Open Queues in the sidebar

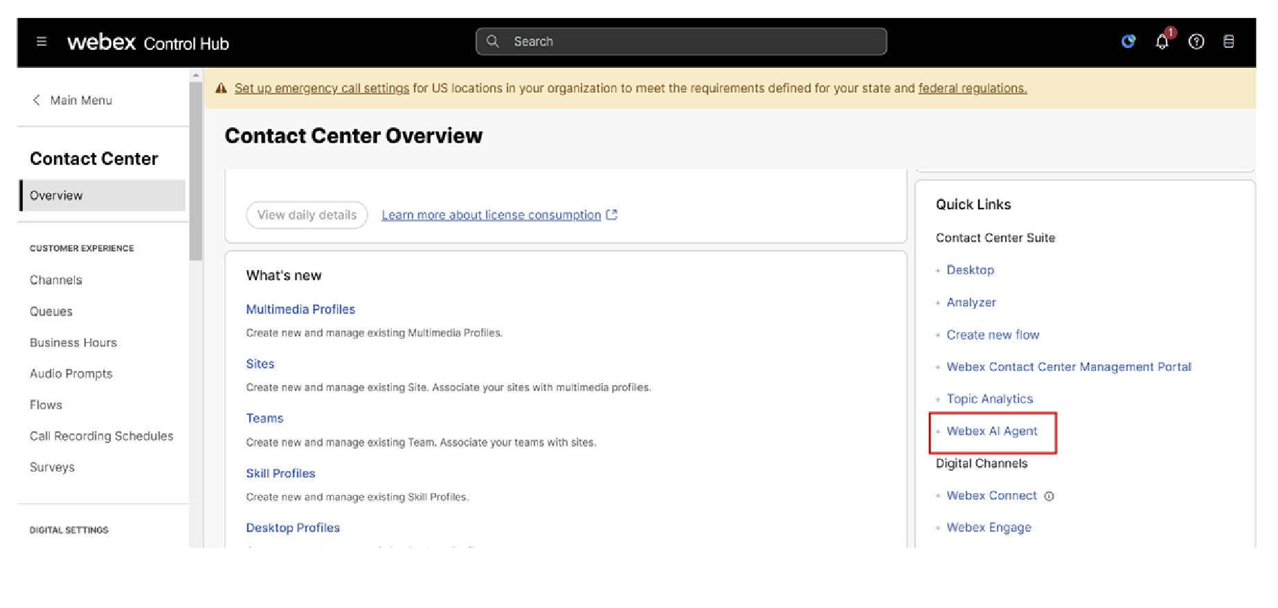click(x=51, y=312)
